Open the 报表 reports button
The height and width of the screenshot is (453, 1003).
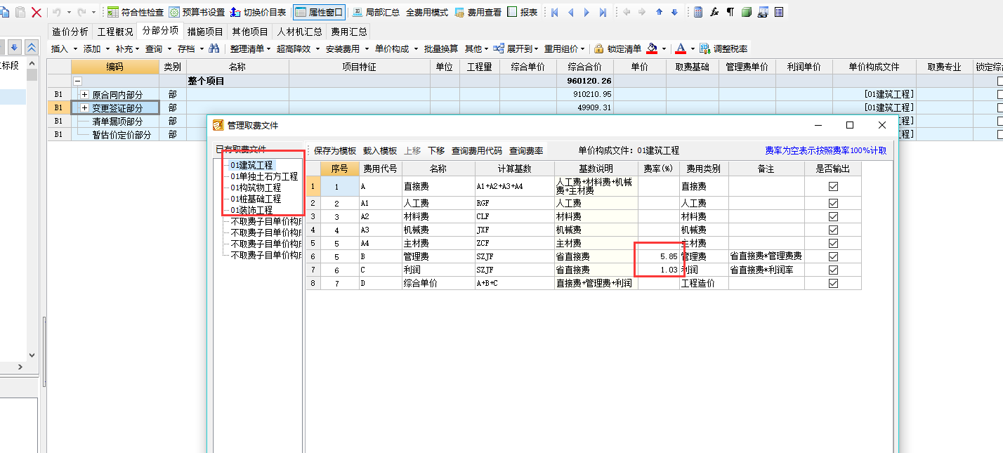click(x=522, y=13)
